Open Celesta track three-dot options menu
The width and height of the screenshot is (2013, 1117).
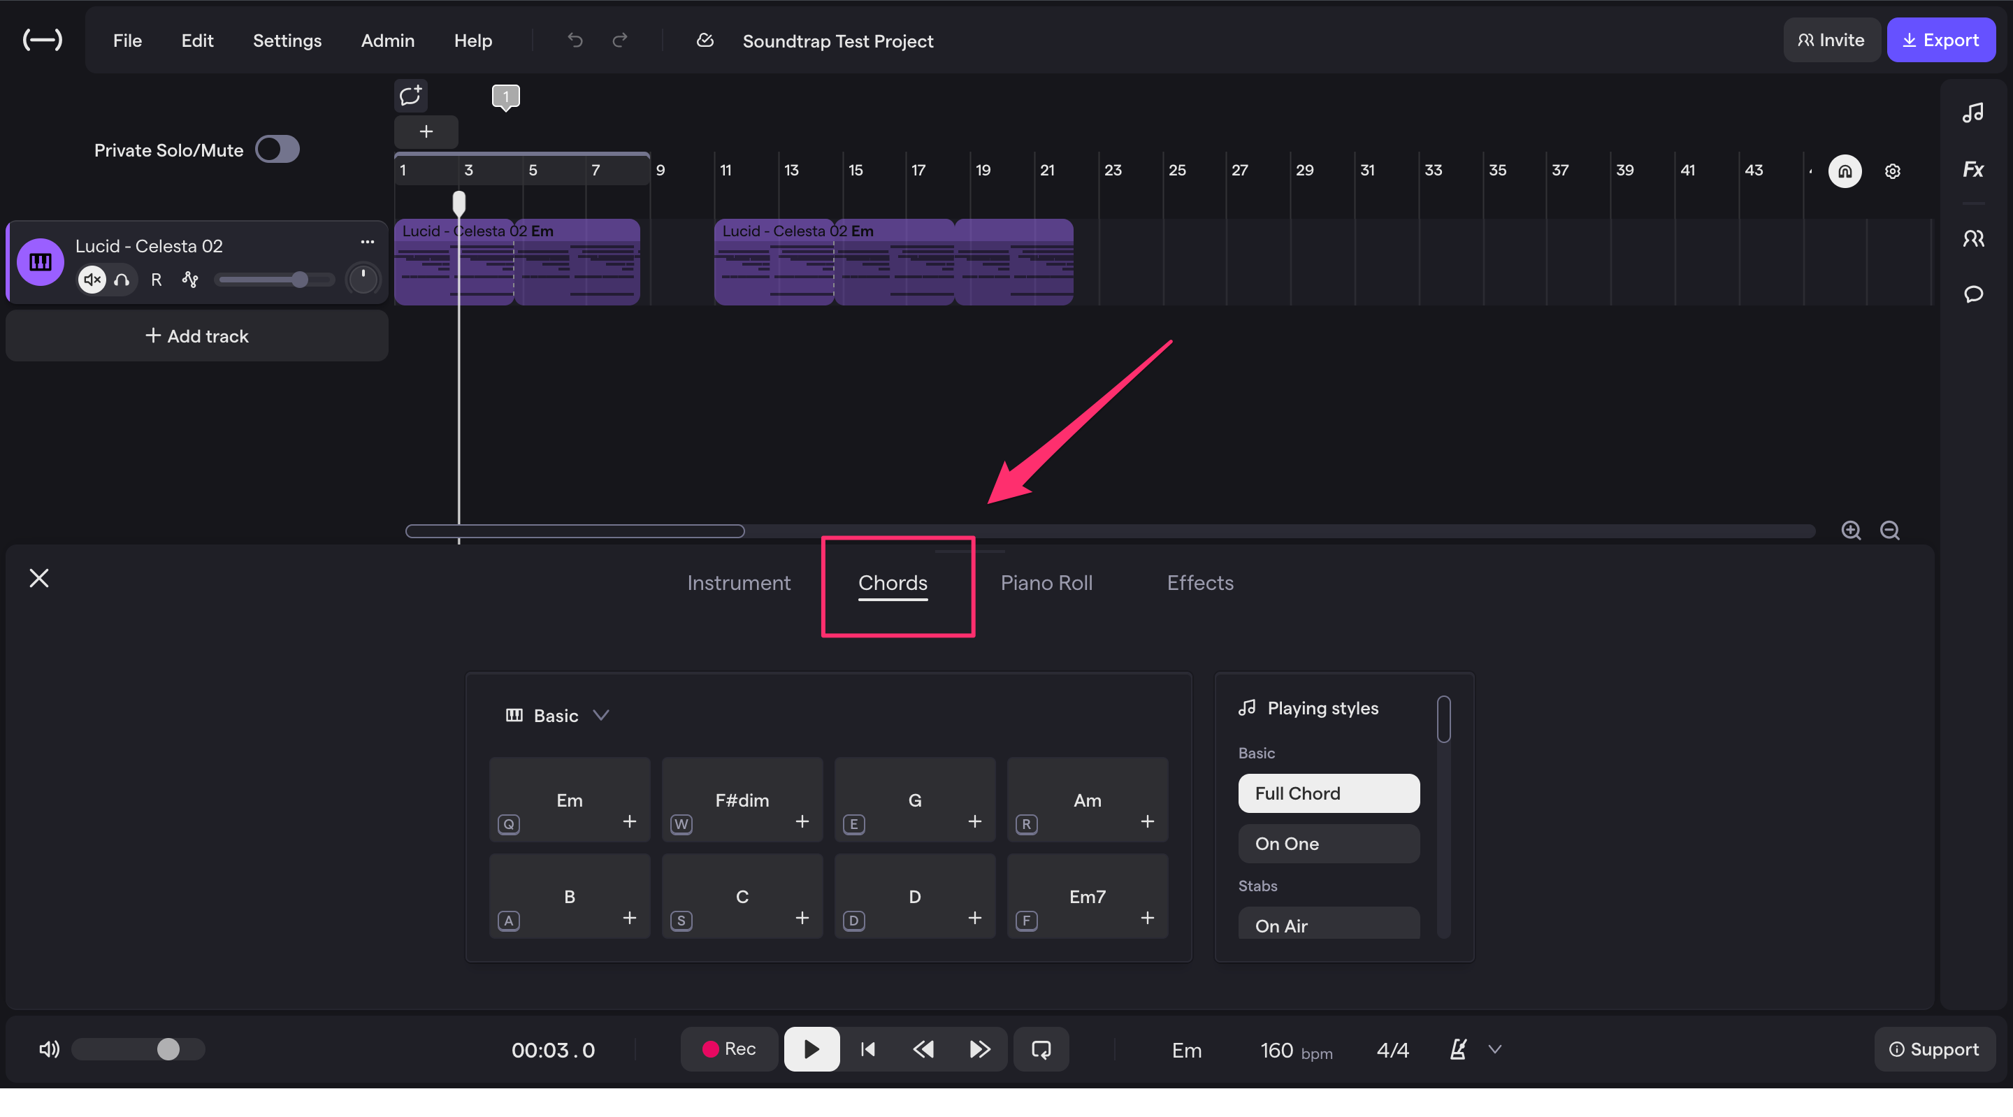pos(367,243)
